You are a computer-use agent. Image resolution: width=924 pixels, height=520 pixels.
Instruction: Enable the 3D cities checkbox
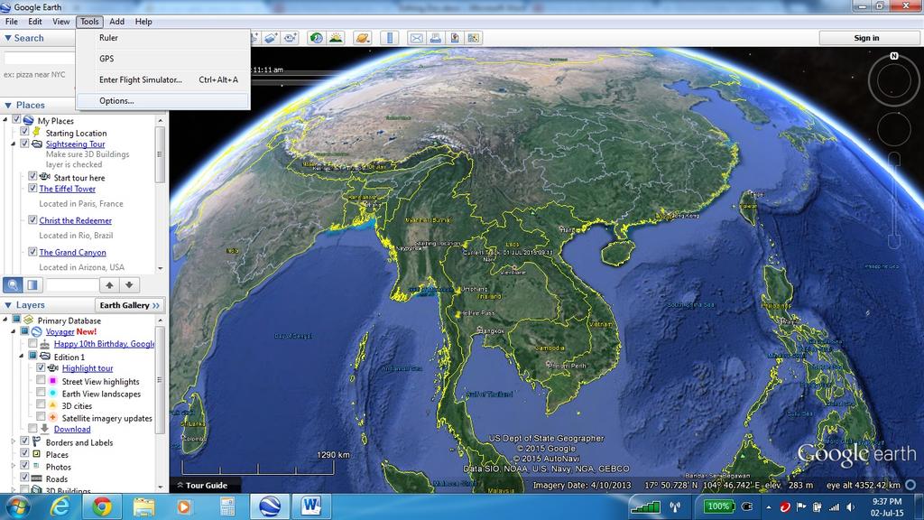click(41, 404)
